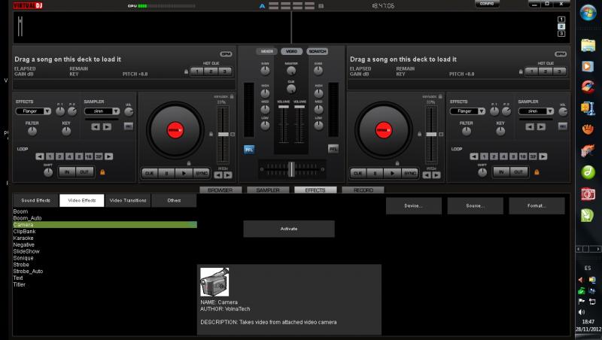Click the master volume knob

coord(291,71)
